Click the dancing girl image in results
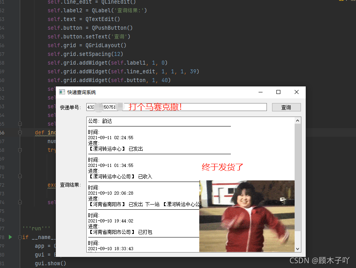This screenshot has height=268, width=356. 247,216
